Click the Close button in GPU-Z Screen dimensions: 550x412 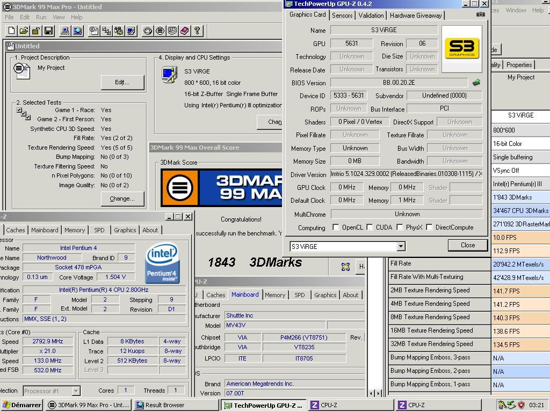point(468,245)
